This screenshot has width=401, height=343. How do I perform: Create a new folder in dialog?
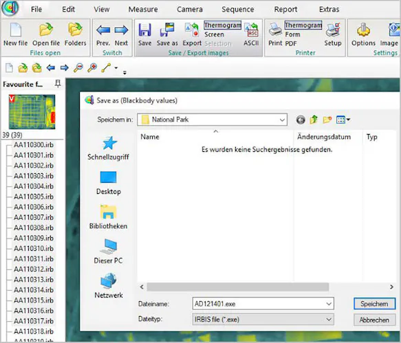pyautogui.click(x=327, y=120)
